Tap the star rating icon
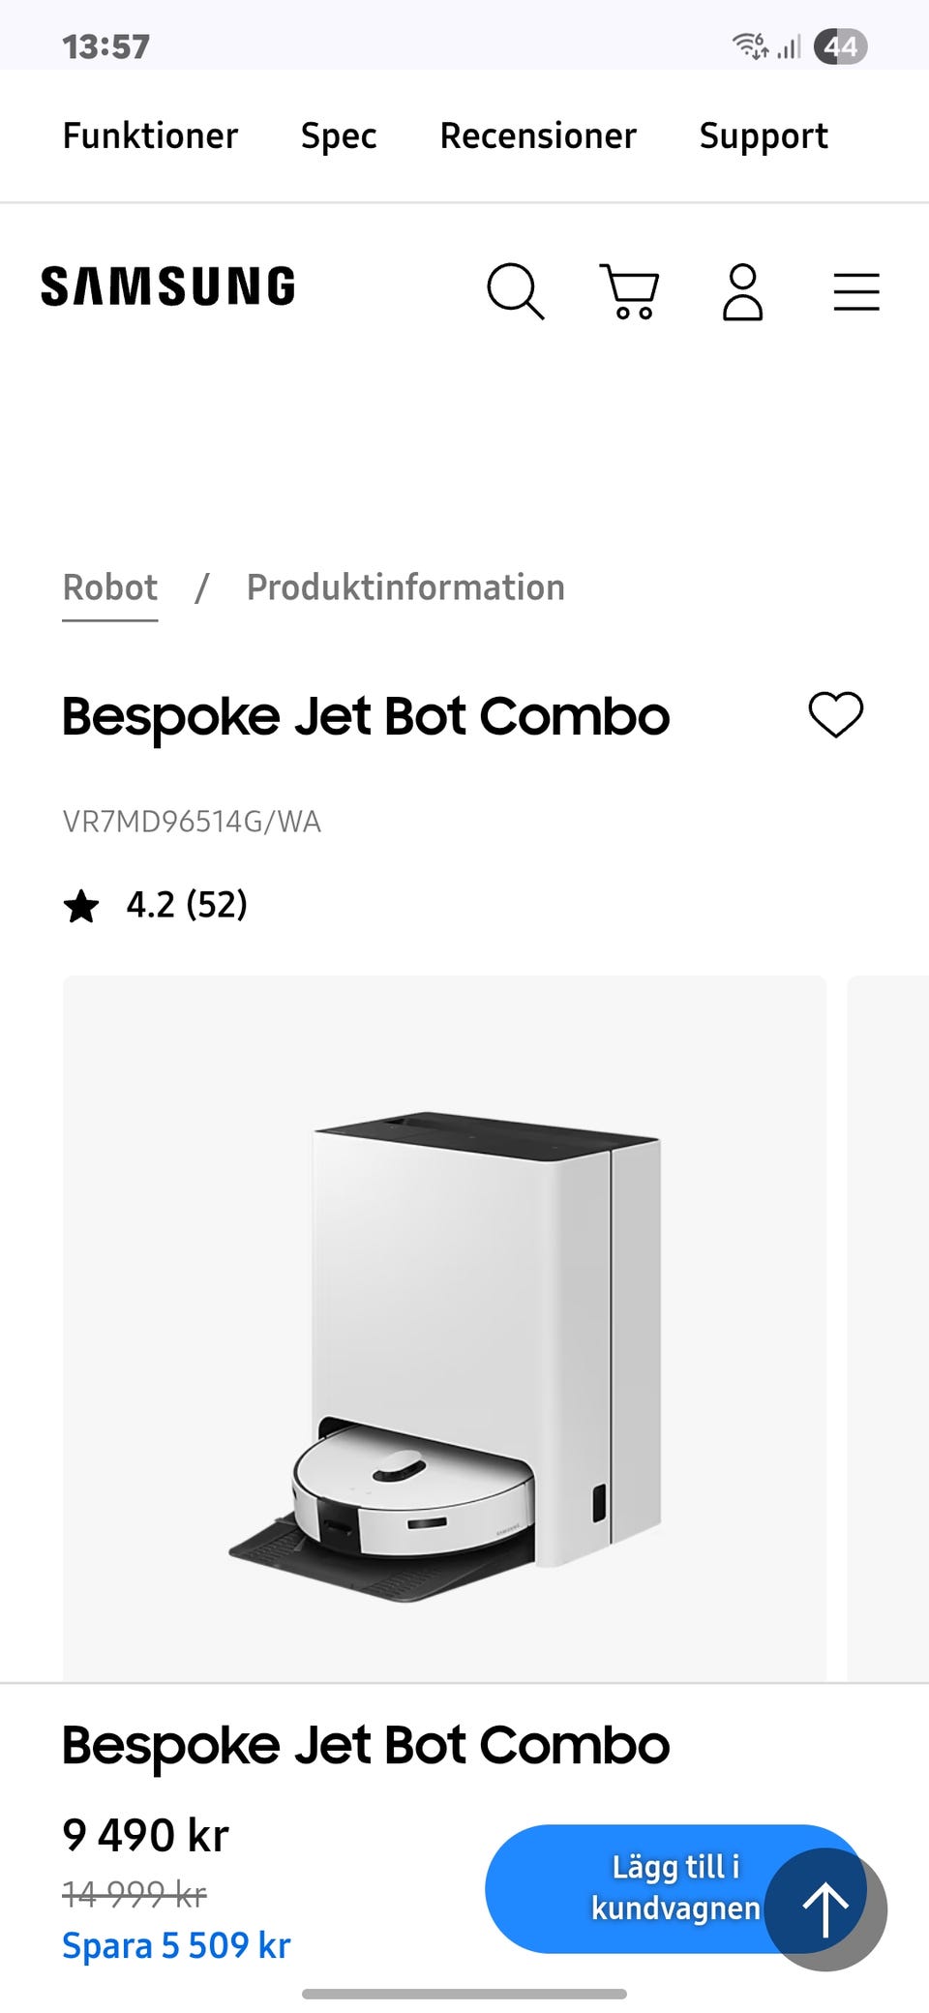929x2013 pixels. point(81,907)
